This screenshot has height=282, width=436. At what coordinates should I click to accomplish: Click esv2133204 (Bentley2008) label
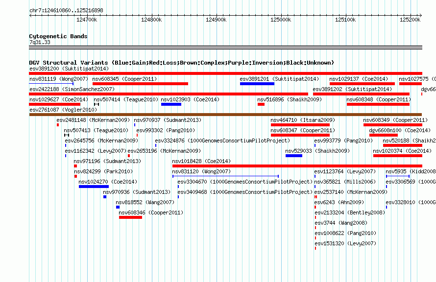(x=350, y=212)
